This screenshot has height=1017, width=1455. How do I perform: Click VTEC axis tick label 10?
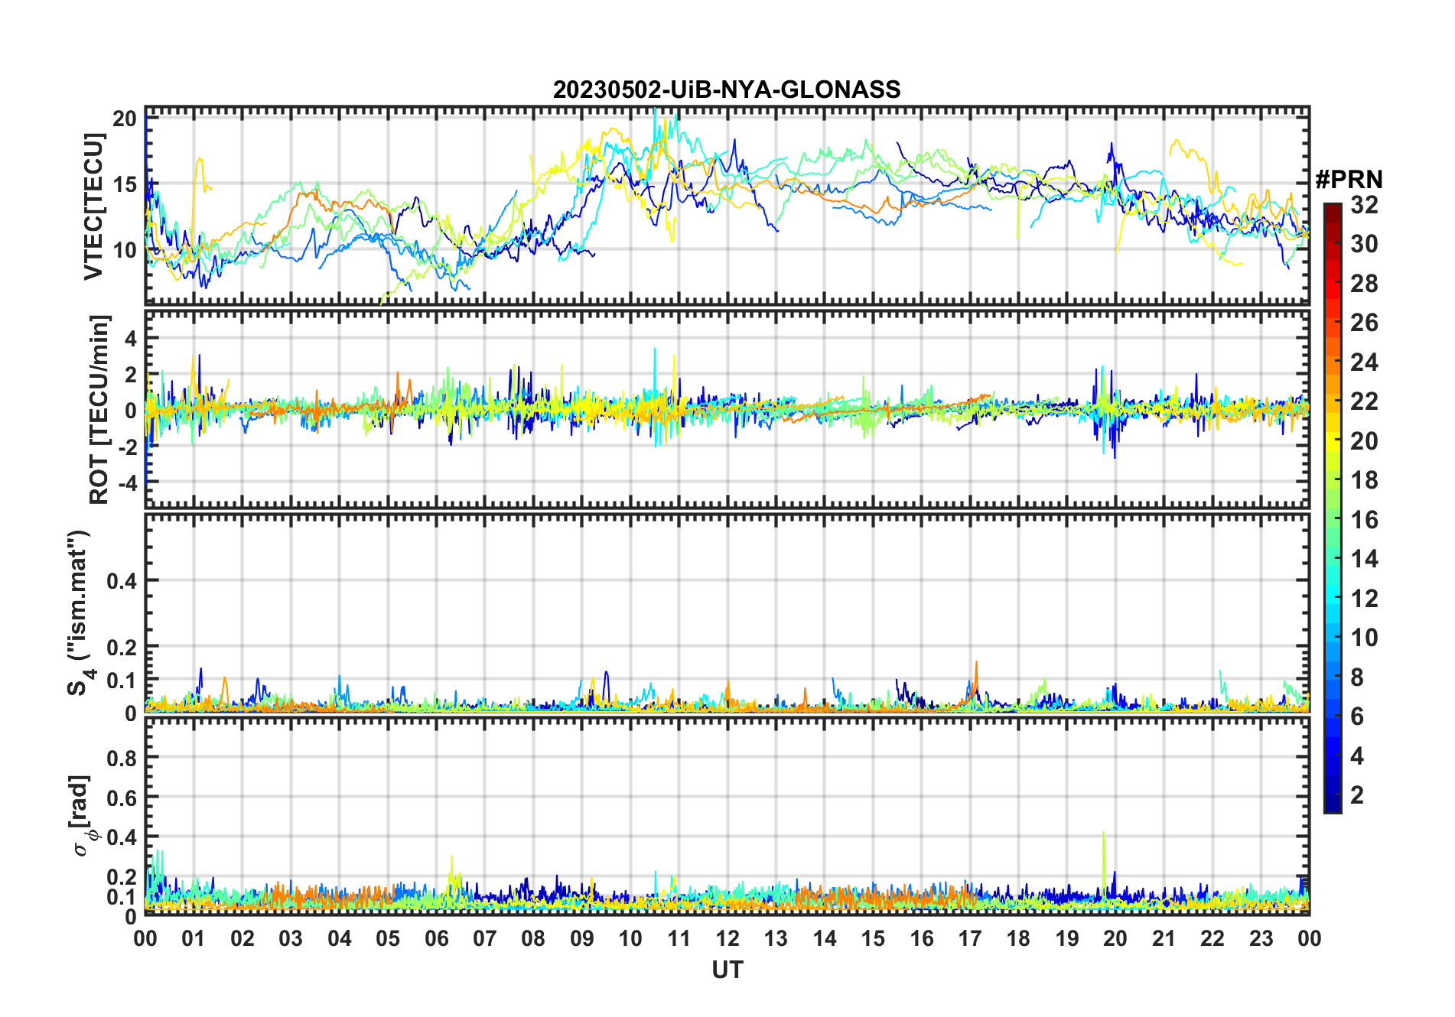(x=124, y=250)
